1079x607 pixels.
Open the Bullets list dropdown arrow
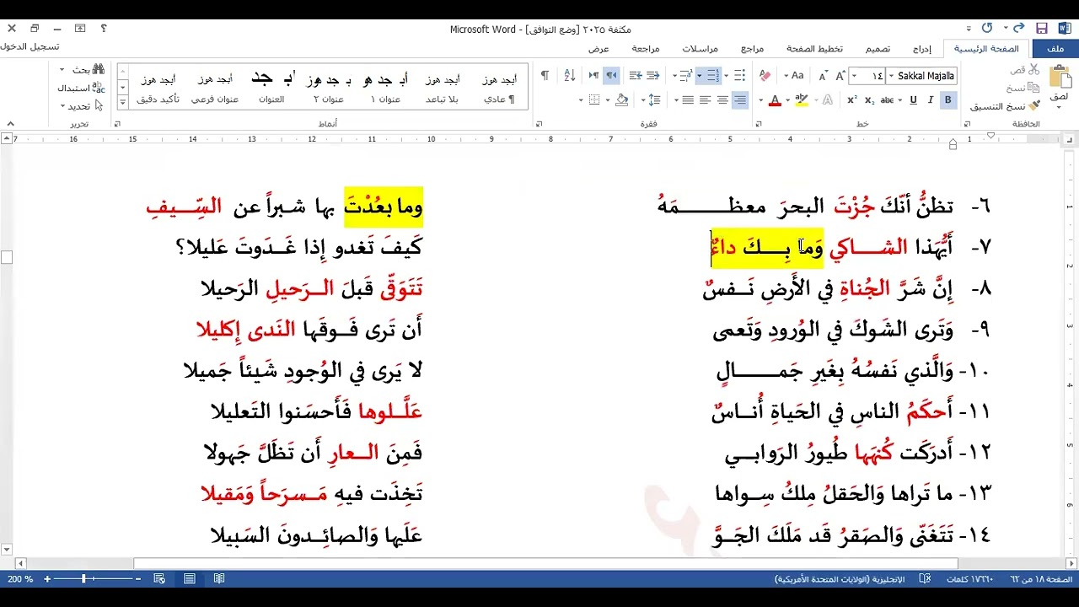[726, 76]
